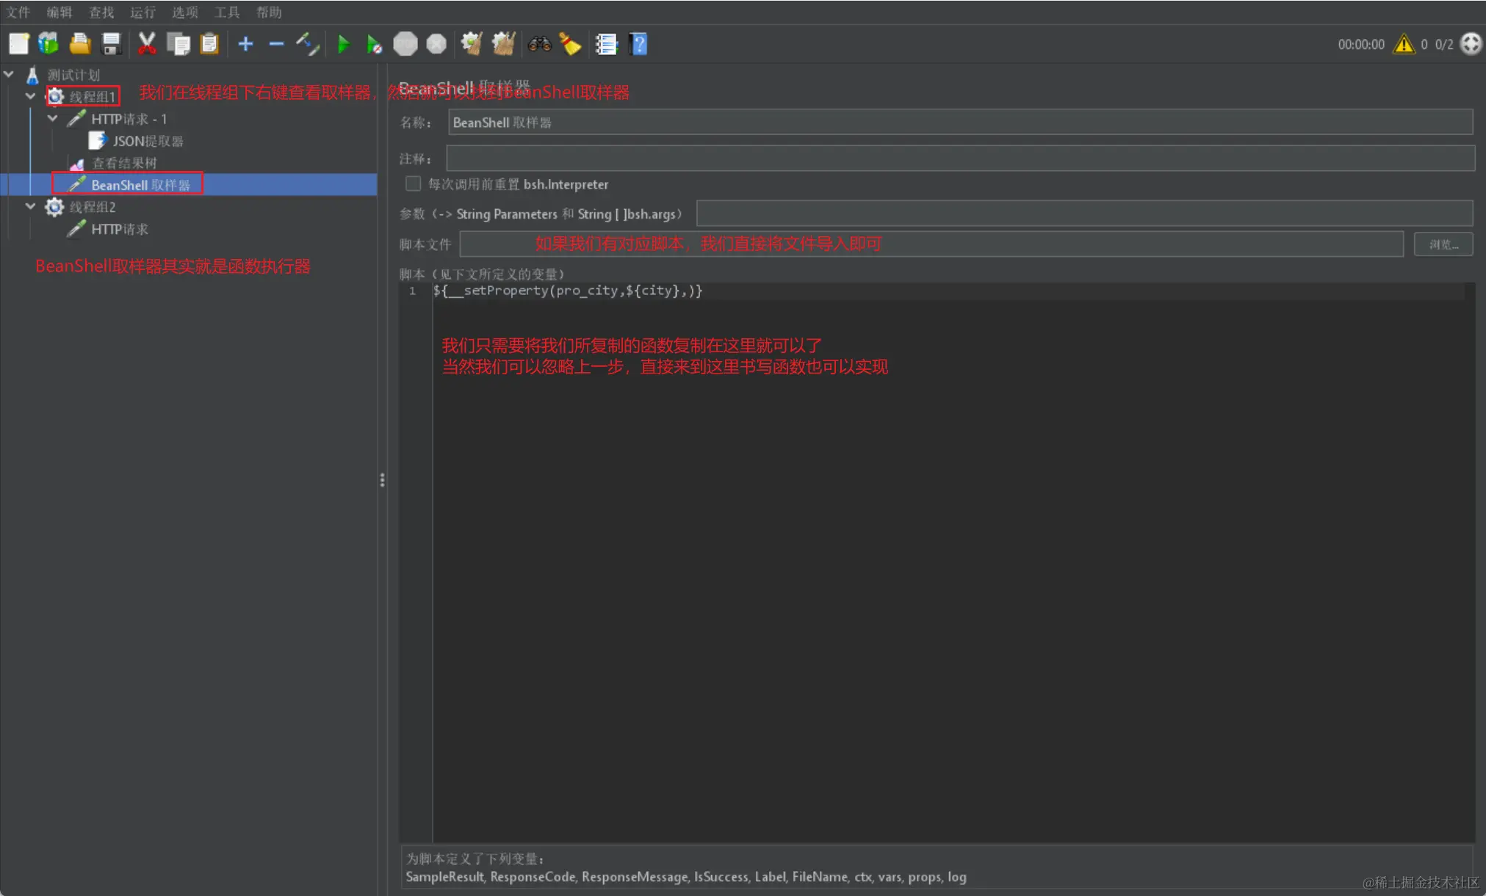Click the Function helper list icon
This screenshot has width=1486, height=896.
coord(606,45)
